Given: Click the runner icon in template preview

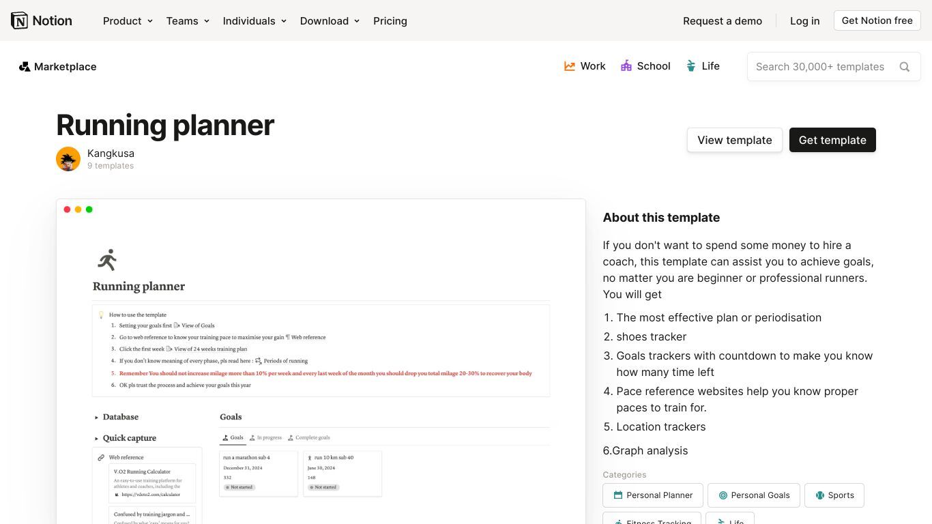Looking at the screenshot, I should [107, 260].
